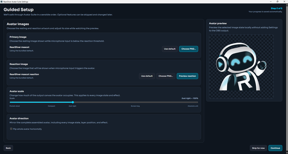The height and width of the screenshot is (154, 288).
Task: Set scale slider to Screen hog mark
Action: tap(135, 102)
